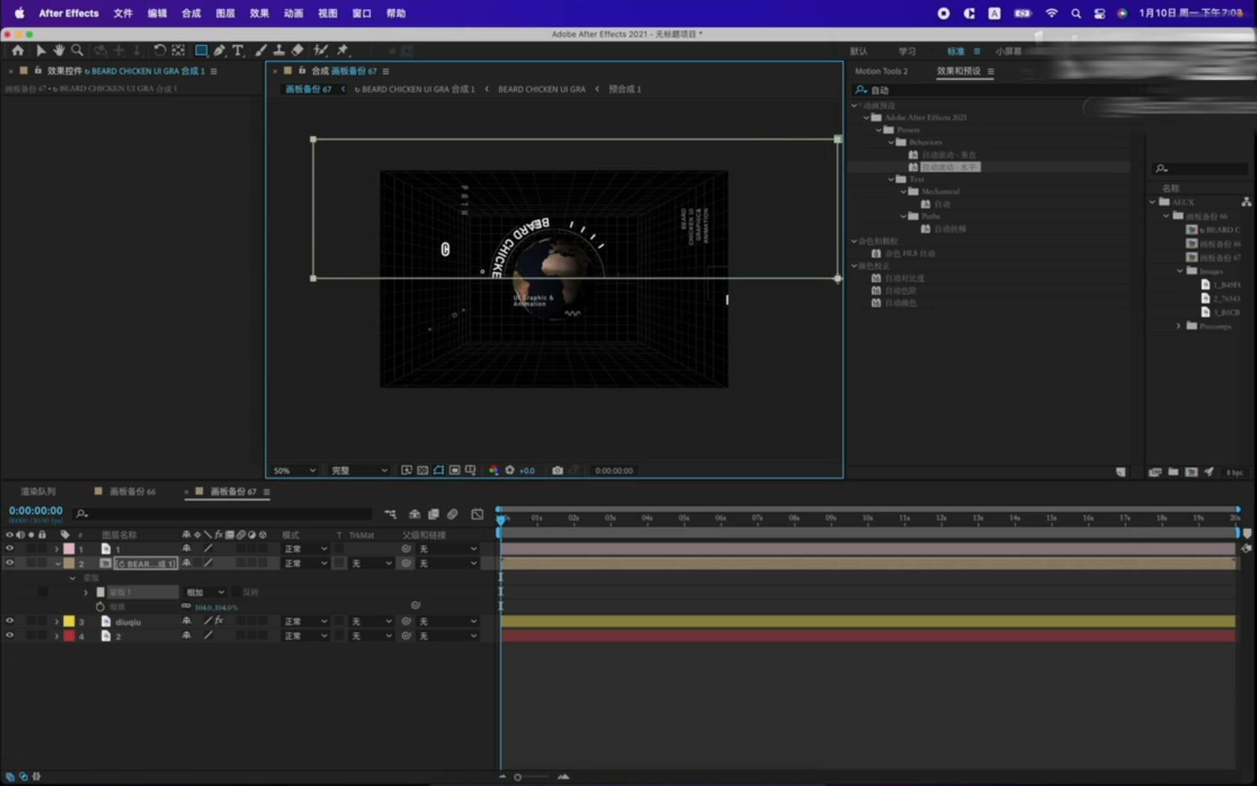Switch to the 画板备份 66 timeline tab
Image resolution: width=1257 pixels, height=786 pixels.
(x=132, y=491)
